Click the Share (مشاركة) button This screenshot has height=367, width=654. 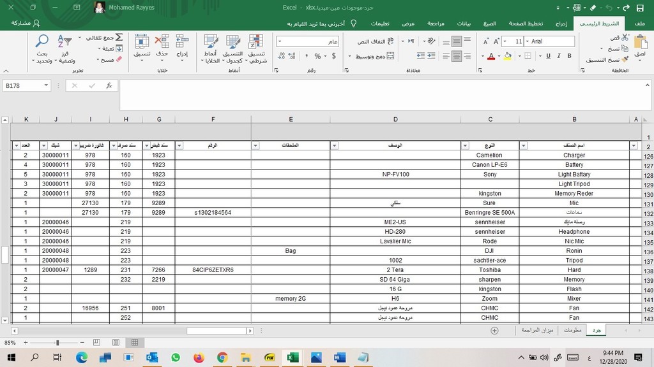click(26, 23)
